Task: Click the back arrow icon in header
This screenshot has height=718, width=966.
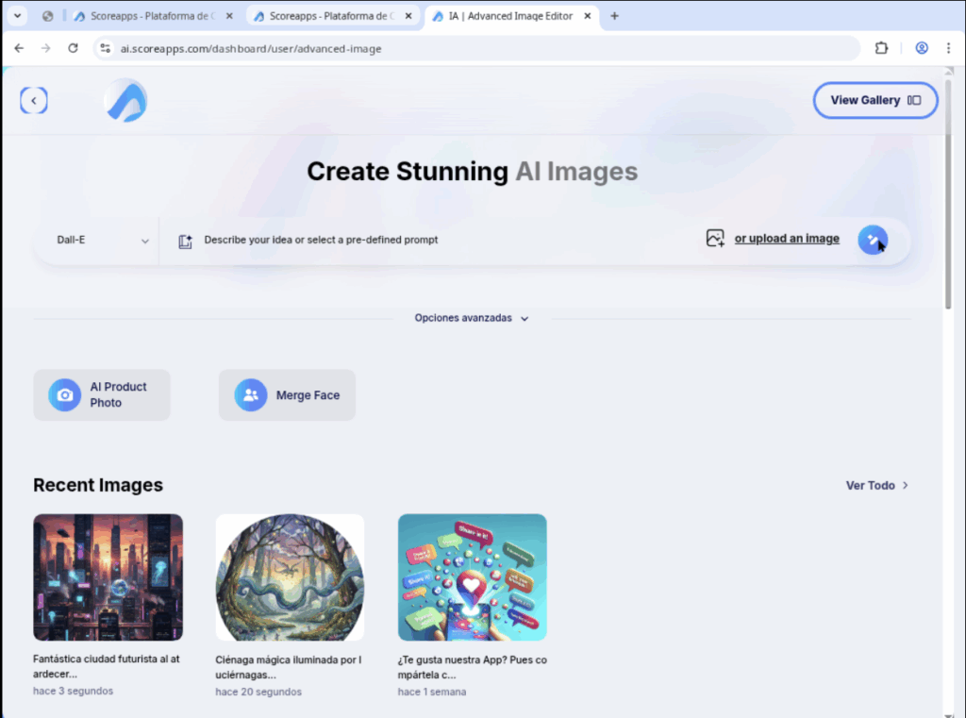Action: point(34,100)
